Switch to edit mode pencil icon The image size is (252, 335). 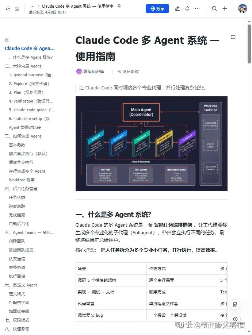click(177, 8)
